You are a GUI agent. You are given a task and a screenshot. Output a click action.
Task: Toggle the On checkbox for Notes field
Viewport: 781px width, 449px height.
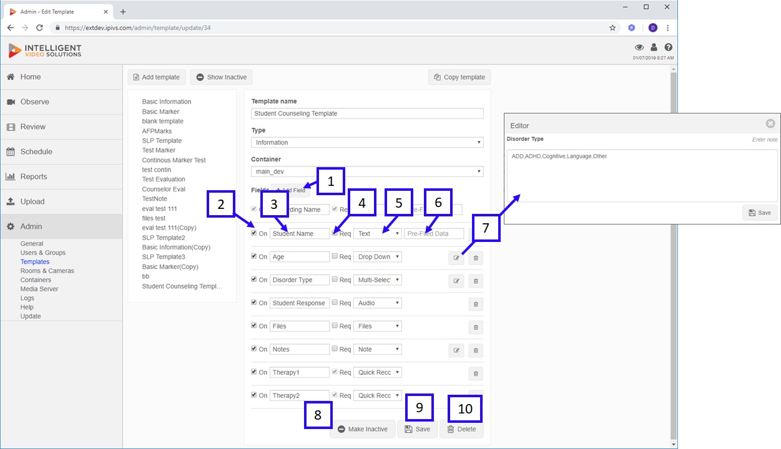253,349
